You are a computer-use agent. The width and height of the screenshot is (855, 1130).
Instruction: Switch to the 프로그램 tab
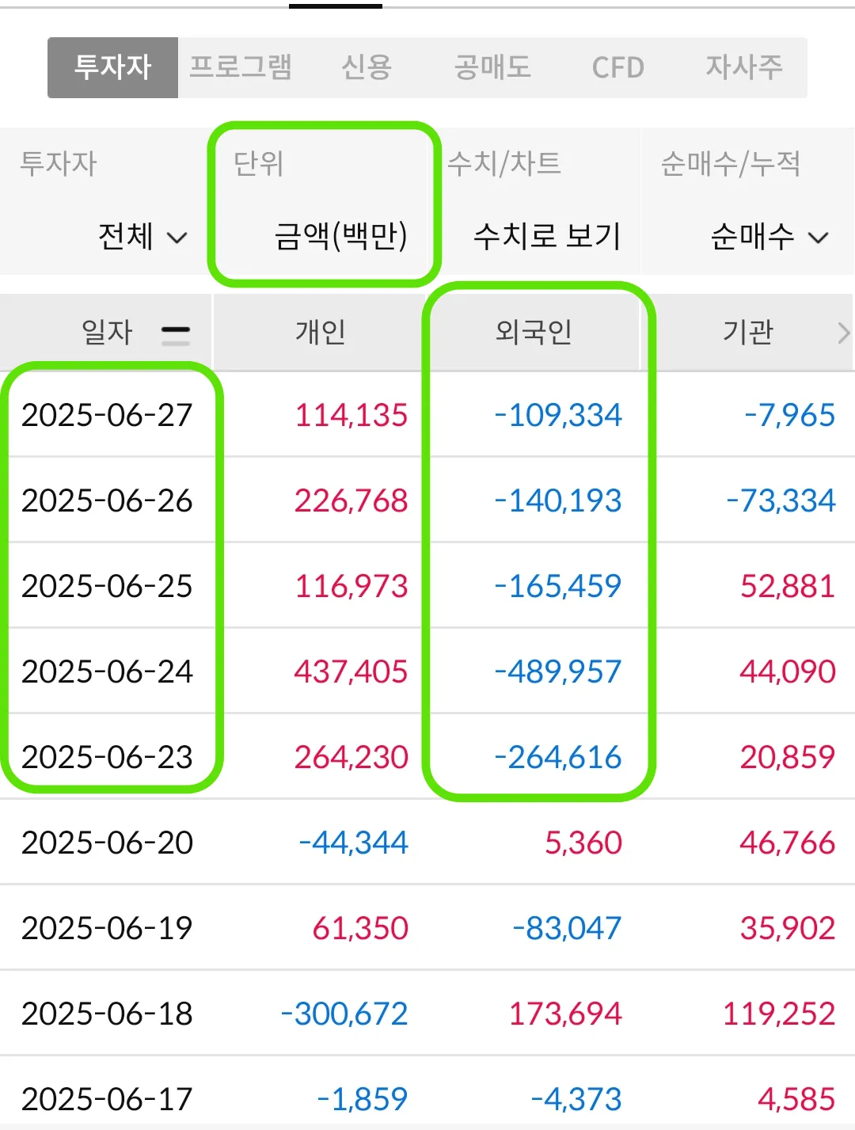pyautogui.click(x=241, y=68)
